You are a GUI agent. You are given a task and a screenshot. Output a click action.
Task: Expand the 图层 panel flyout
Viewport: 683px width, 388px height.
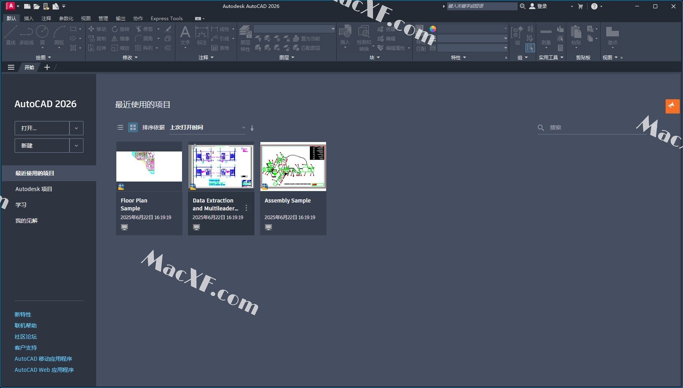pos(287,57)
